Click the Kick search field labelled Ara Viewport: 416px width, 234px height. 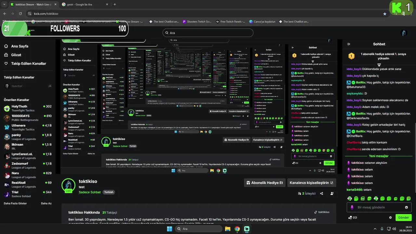[208, 33]
